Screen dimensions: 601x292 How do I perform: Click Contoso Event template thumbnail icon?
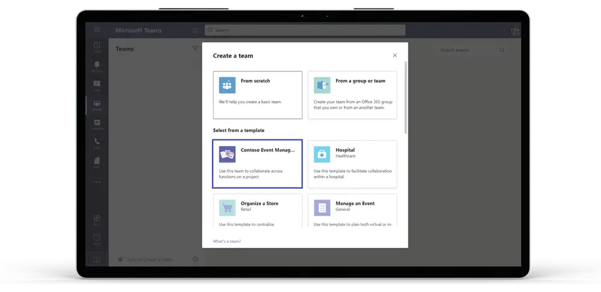(x=227, y=154)
